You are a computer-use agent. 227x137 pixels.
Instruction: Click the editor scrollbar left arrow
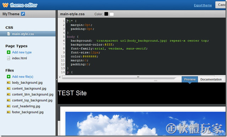tap(60, 77)
